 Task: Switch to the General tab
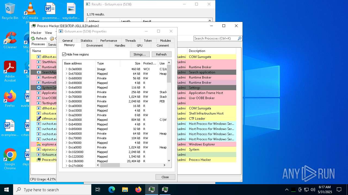point(67,41)
